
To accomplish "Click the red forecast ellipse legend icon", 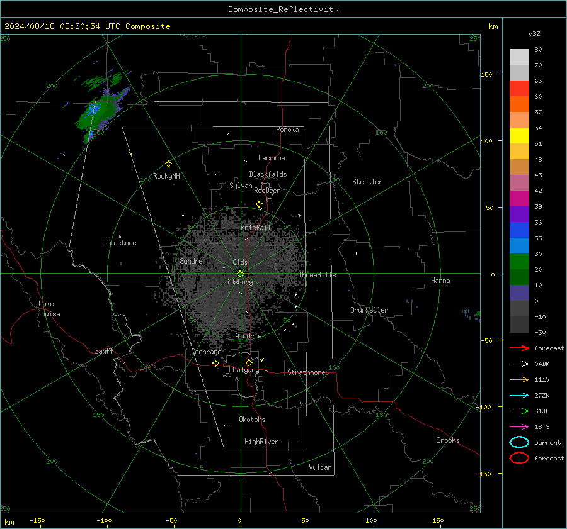I will 519,458.
